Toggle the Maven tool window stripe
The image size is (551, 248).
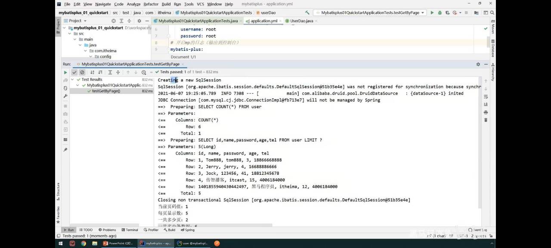pyautogui.click(x=493, y=27)
